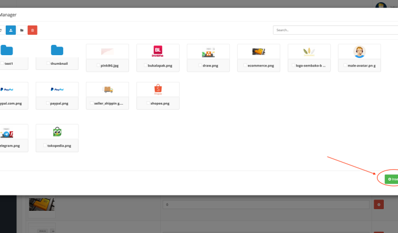Viewport: 398px width, 233px height.
Task: Tick the ecommerce.png checkbox
Action: point(245,65)
